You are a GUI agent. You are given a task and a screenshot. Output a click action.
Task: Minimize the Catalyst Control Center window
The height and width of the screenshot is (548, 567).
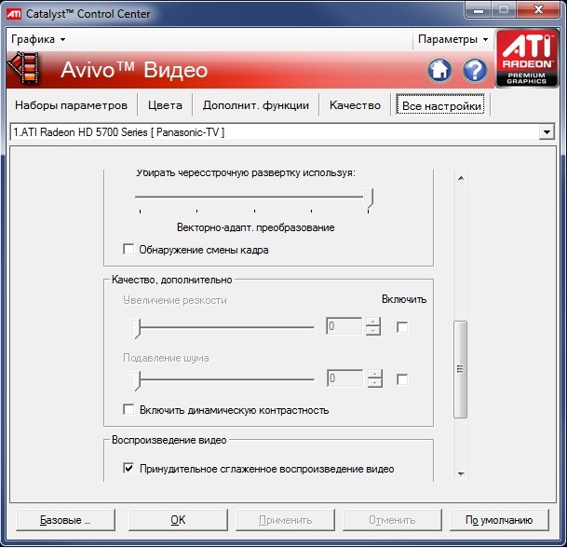point(478,9)
